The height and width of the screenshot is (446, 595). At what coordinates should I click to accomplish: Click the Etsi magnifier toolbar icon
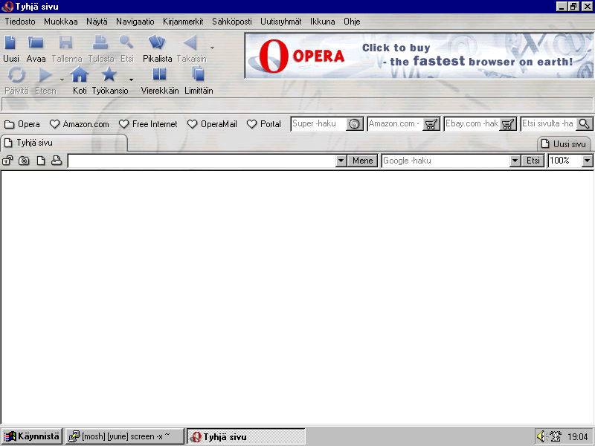[126, 42]
